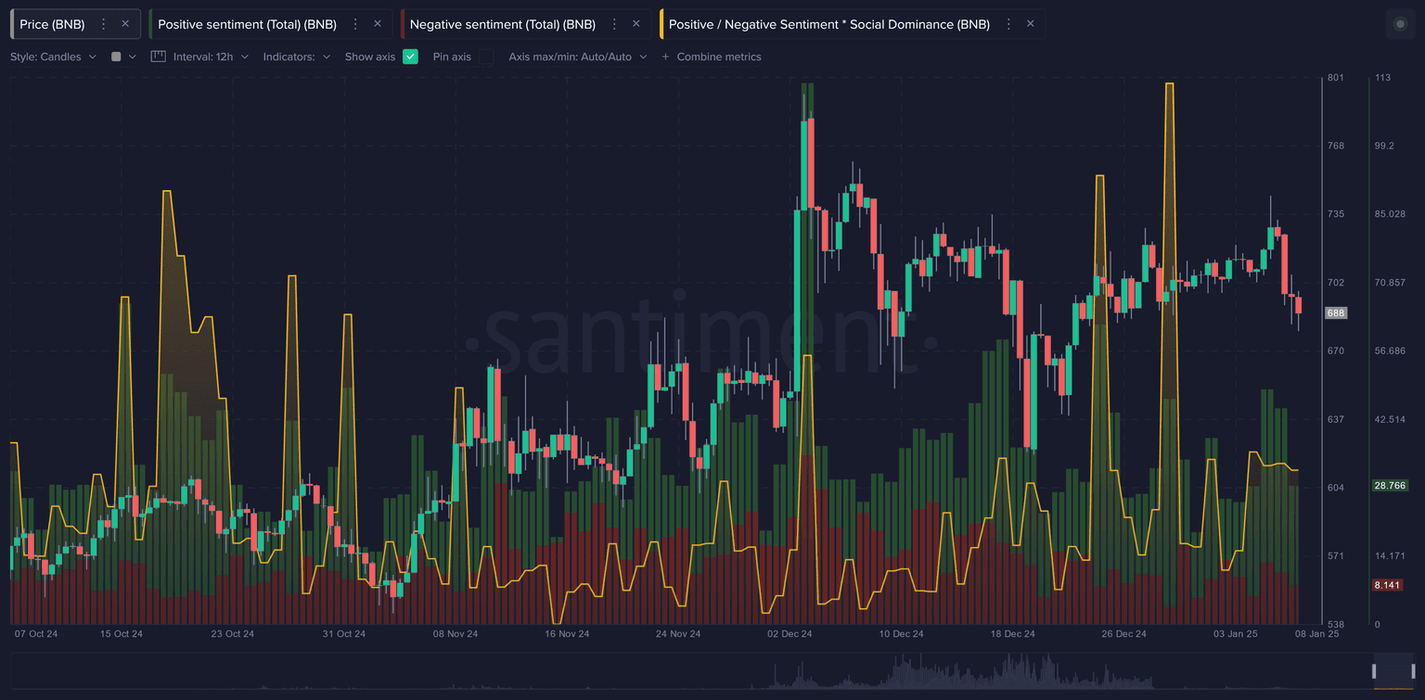Viewport: 1425px width, 700px height.
Task: Click the interval ruler icon in the toolbar
Action: point(158,57)
